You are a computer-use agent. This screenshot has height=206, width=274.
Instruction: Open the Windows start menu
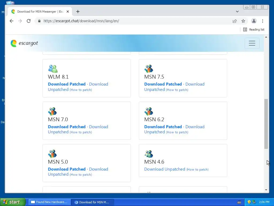click(13, 202)
